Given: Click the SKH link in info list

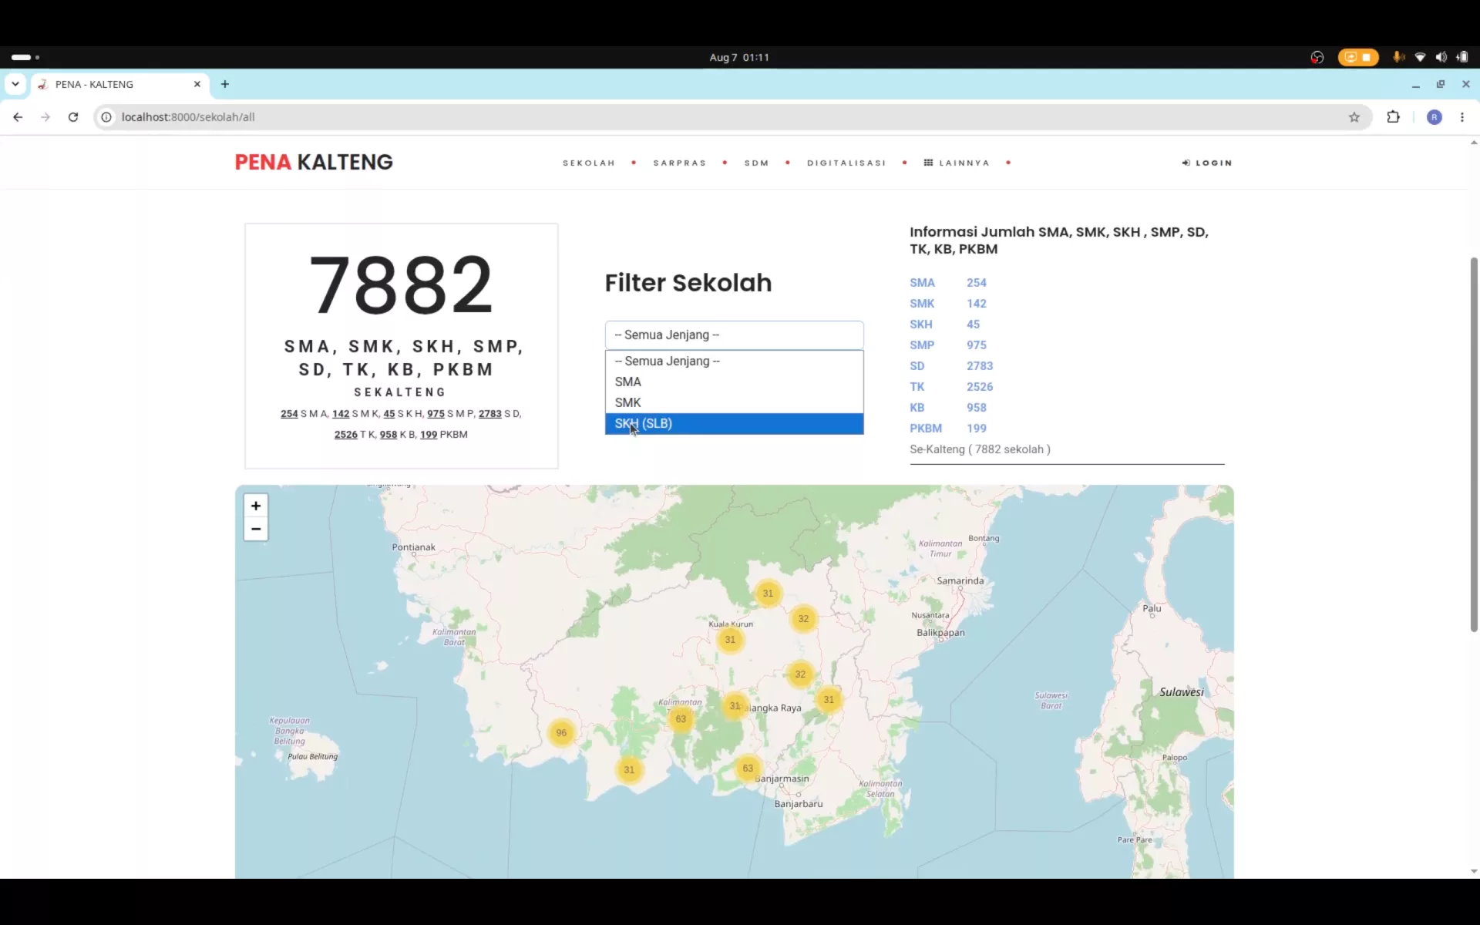Looking at the screenshot, I should pyautogui.click(x=921, y=325).
